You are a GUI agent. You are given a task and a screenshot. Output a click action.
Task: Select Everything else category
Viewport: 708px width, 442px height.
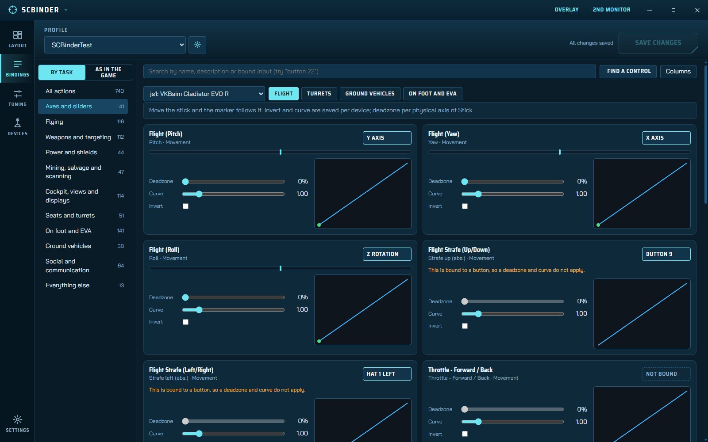pos(83,286)
